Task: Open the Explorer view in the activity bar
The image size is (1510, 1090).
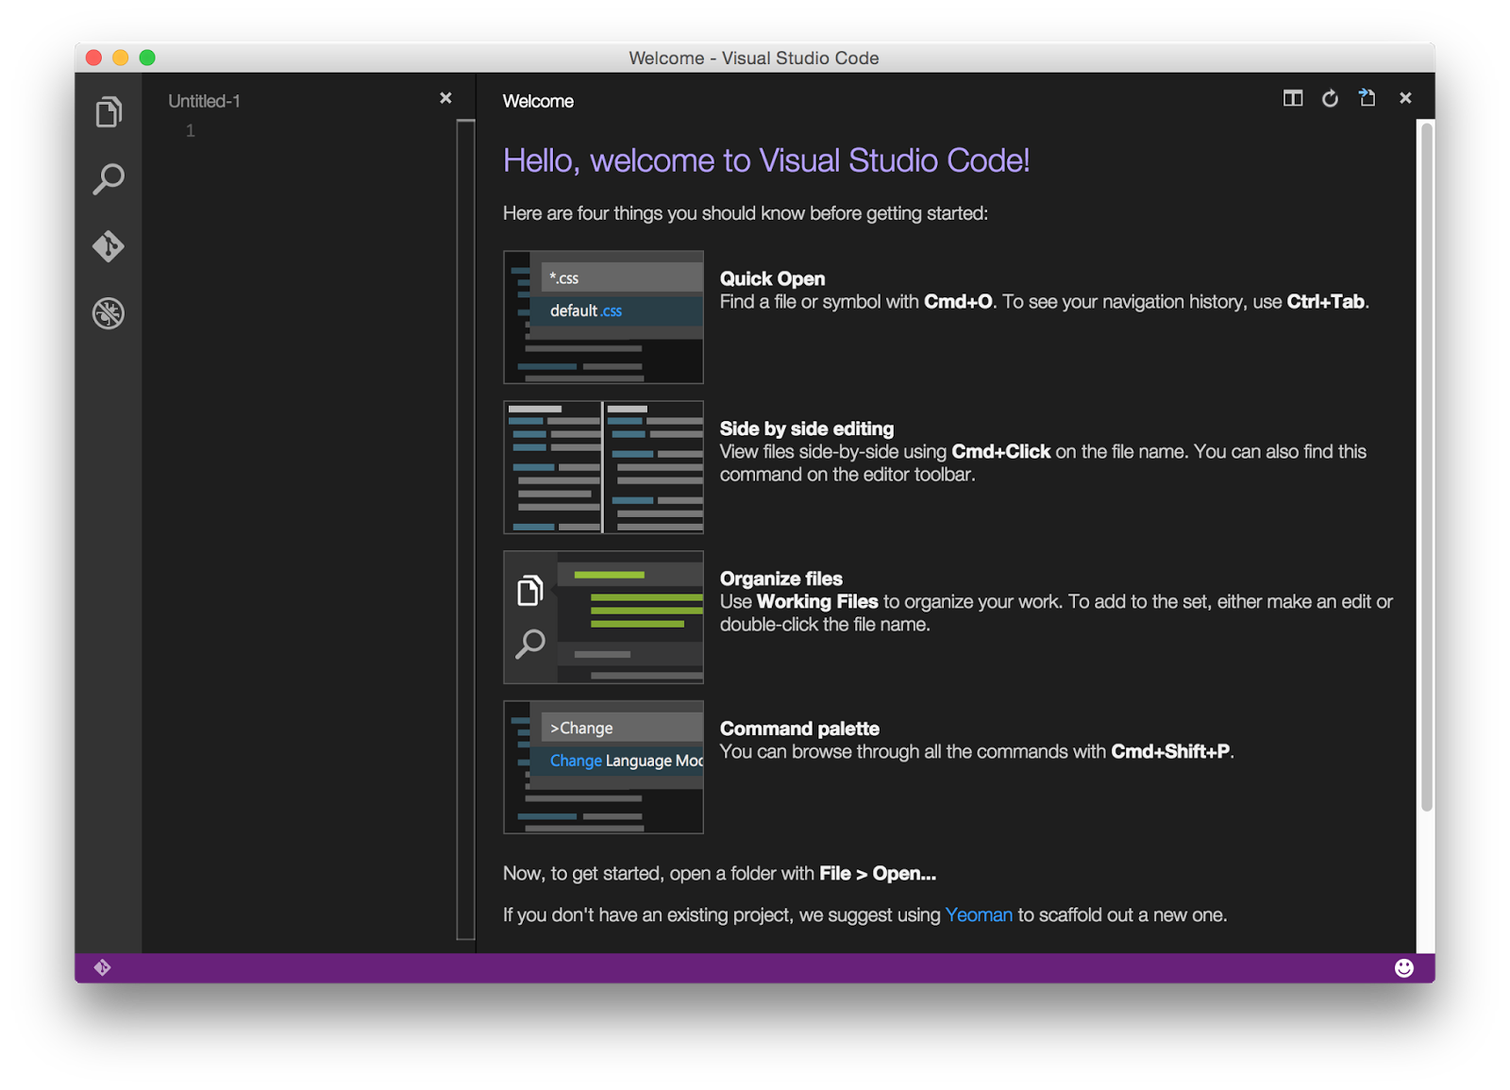Action: point(109,112)
